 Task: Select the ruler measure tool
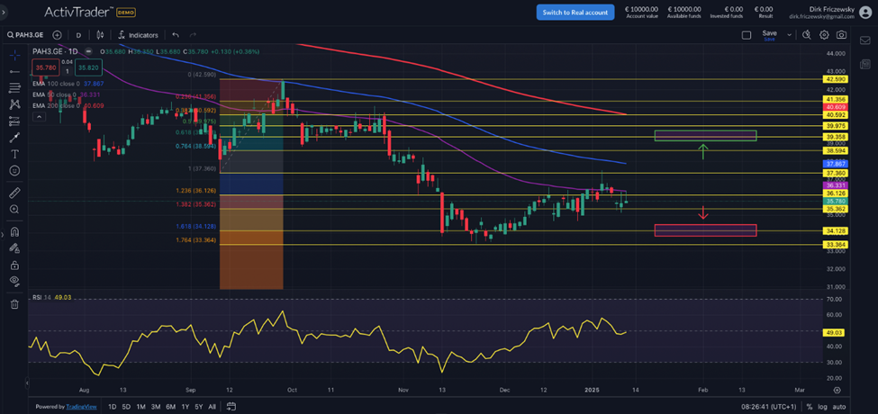(14, 193)
